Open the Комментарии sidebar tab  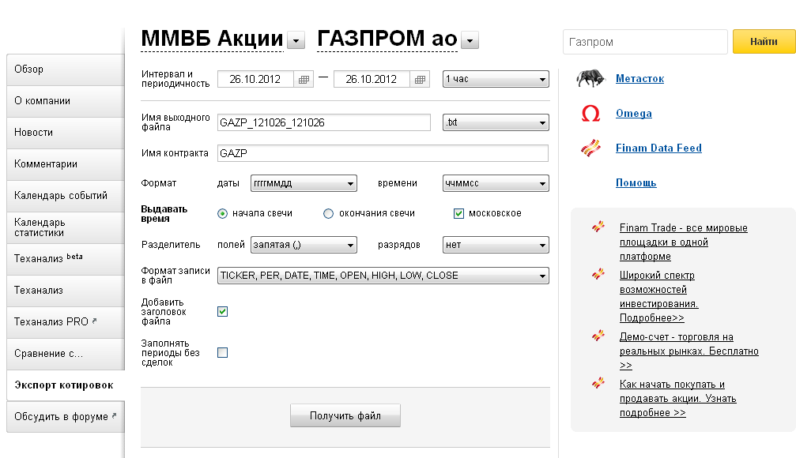click(66, 163)
